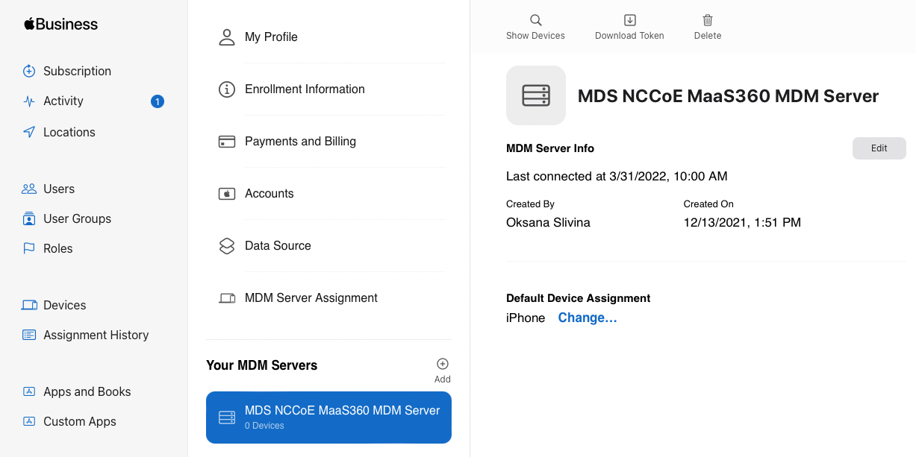Delete the MDM server via trash icon
Image resolution: width=916 pixels, height=457 pixels.
point(708,27)
